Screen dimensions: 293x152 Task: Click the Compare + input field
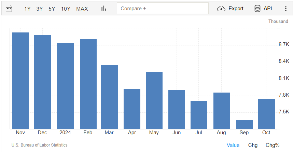pyautogui.click(x=163, y=8)
